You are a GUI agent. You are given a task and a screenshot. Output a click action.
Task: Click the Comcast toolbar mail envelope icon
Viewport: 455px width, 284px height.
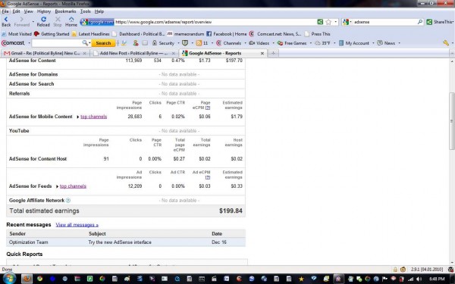pos(145,43)
